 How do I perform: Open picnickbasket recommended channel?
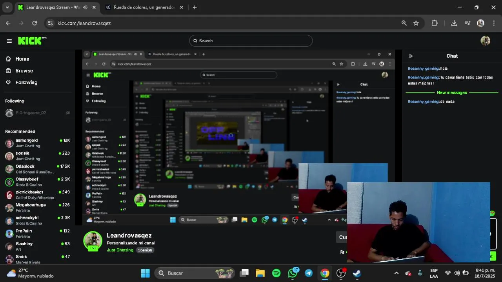(x=37, y=195)
